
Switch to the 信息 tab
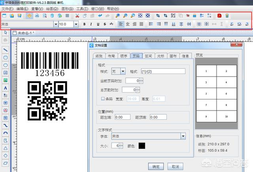pos(185,56)
